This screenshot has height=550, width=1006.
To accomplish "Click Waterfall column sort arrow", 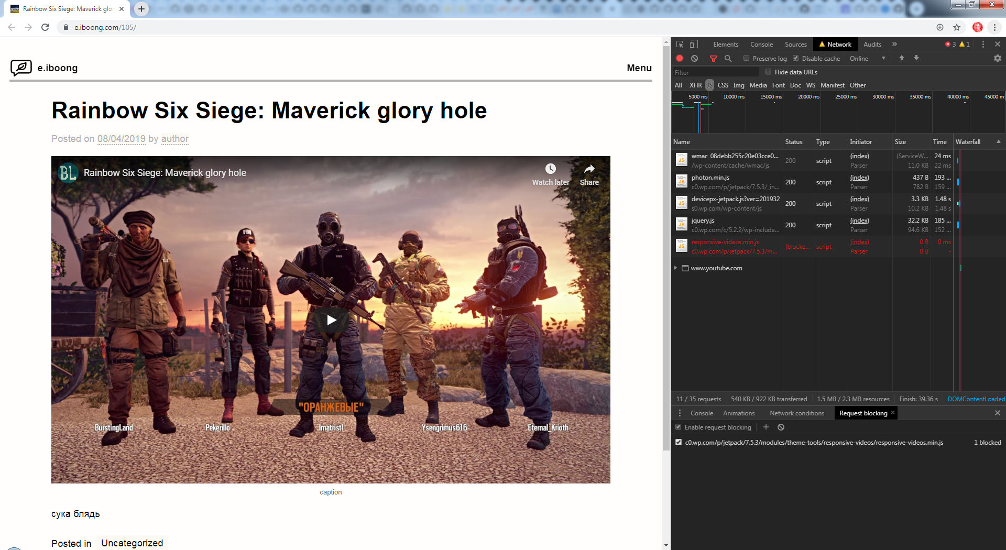I will [x=999, y=141].
